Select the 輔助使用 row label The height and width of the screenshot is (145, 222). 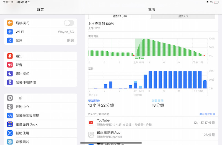22,133
